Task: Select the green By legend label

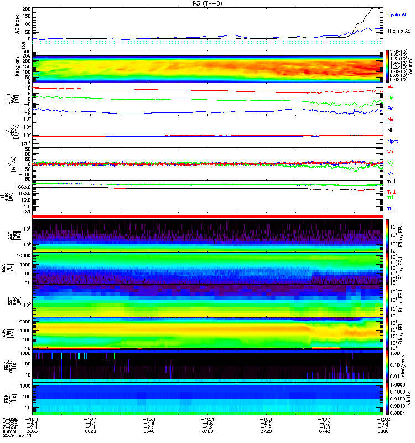Action: click(x=390, y=98)
